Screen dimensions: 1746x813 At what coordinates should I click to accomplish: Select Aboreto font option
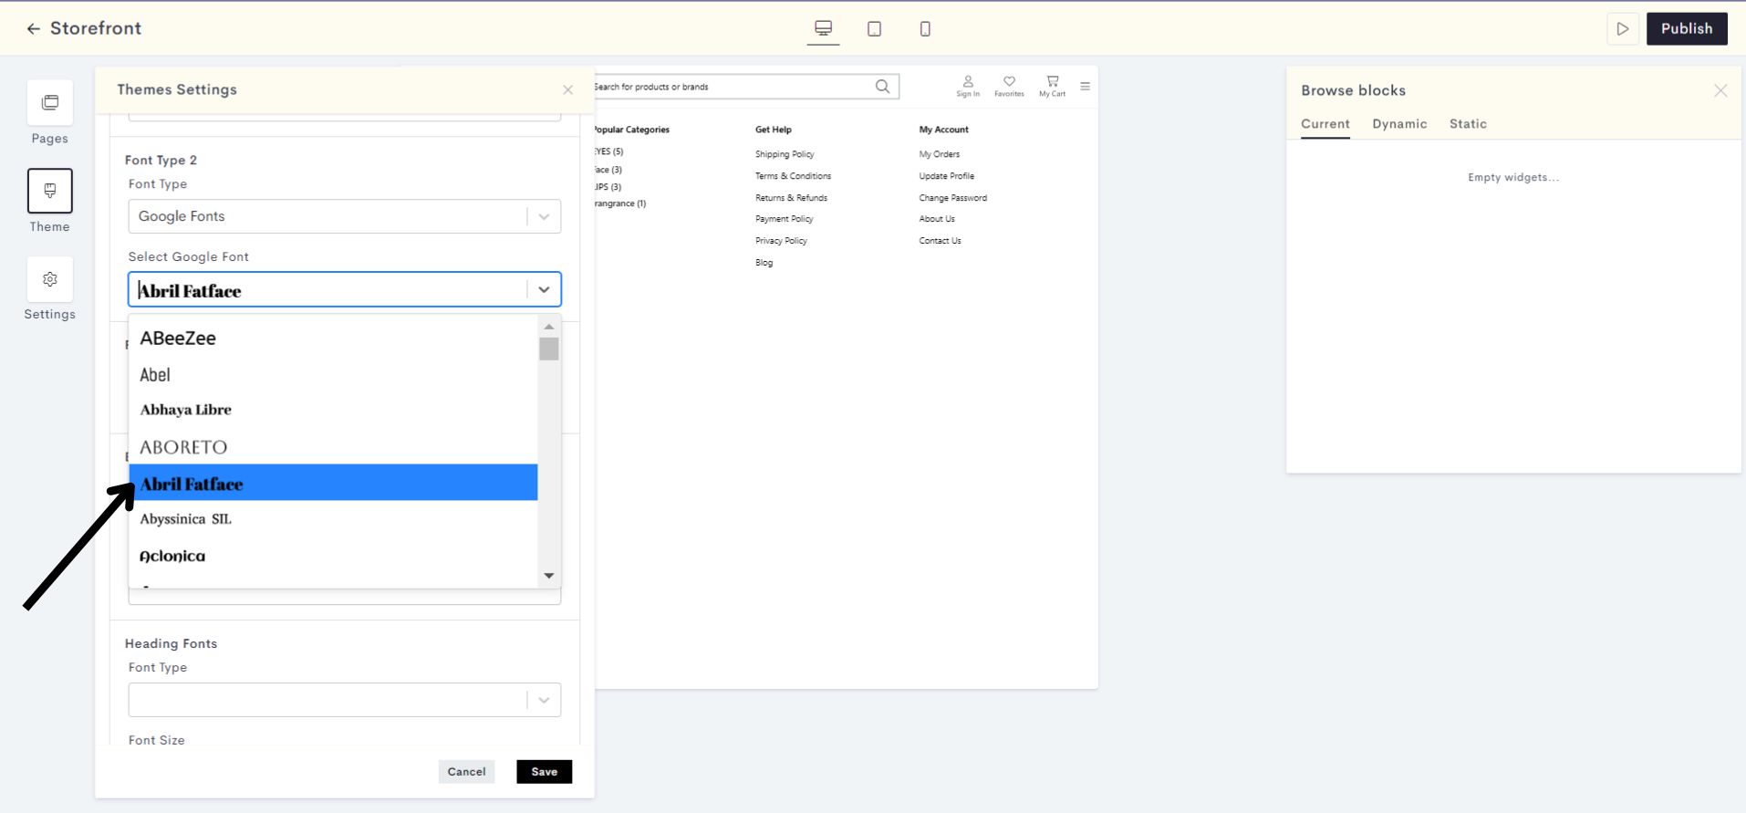(x=333, y=446)
